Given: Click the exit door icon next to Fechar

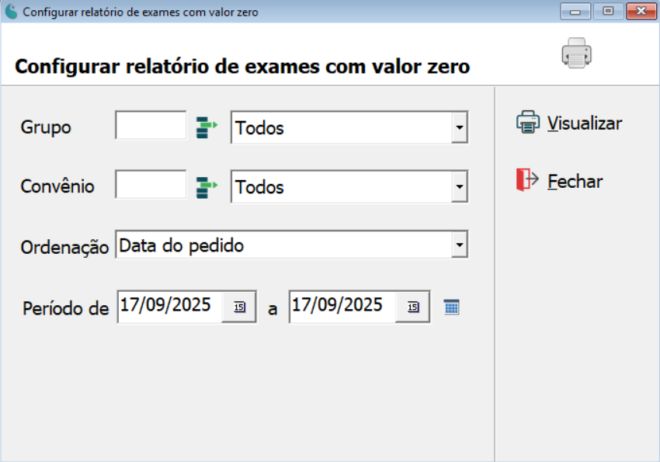Looking at the screenshot, I should click(x=526, y=180).
